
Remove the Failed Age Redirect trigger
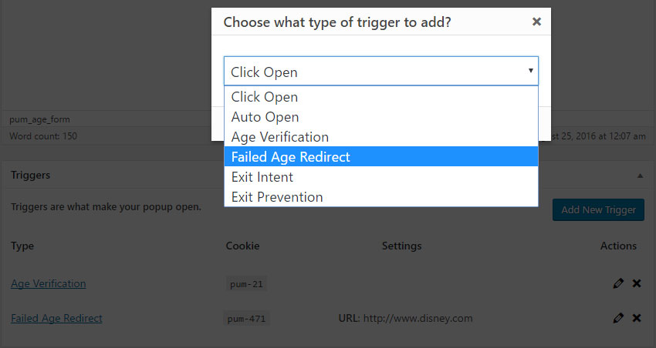tap(637, 318)
